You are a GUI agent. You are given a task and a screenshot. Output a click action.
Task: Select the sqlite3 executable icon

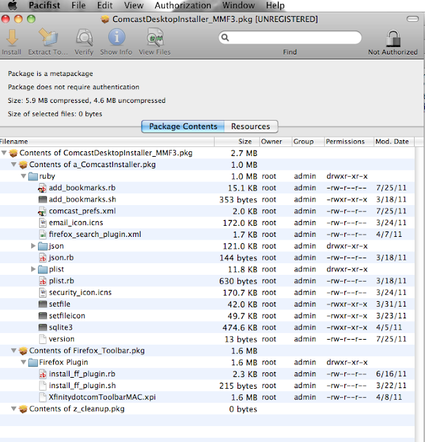(43, 327)
